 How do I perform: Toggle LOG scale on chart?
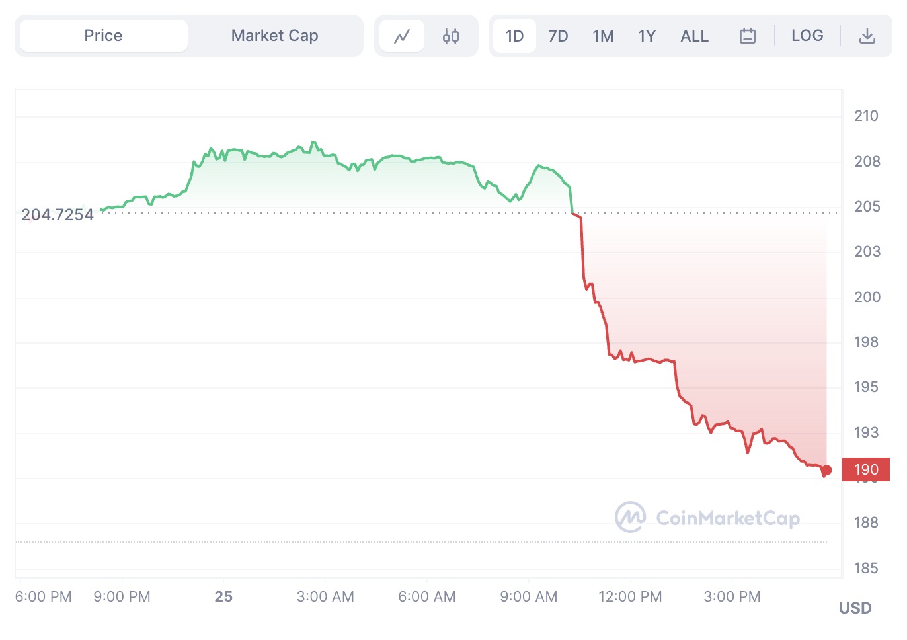807,36
